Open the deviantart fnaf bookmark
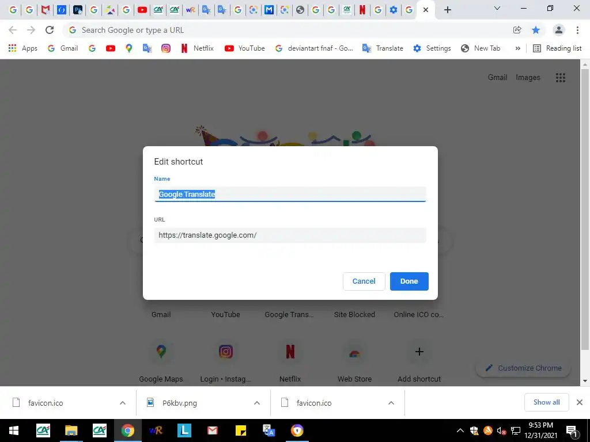 click(x=314, y=48)
